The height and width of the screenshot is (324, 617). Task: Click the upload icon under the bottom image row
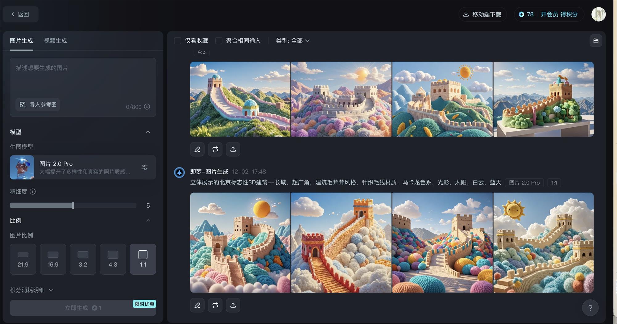coord(233,305)
